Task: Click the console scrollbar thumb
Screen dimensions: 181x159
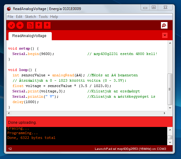Action: (170, 137)
